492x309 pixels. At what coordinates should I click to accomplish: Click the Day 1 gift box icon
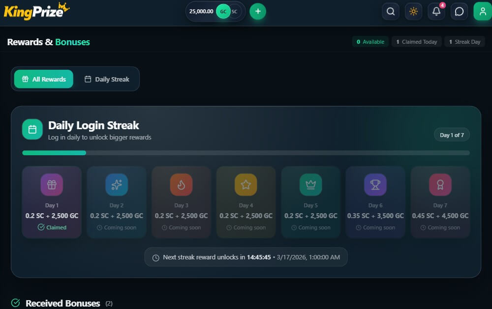52,185
